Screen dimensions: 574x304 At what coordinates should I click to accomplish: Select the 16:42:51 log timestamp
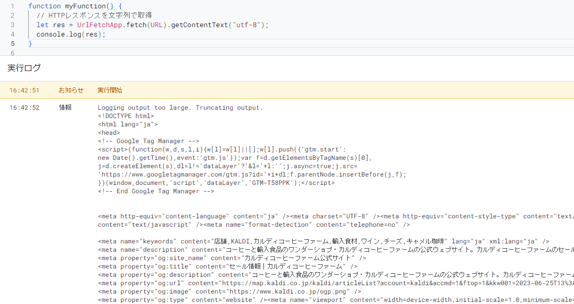click(x=24, y=90)
